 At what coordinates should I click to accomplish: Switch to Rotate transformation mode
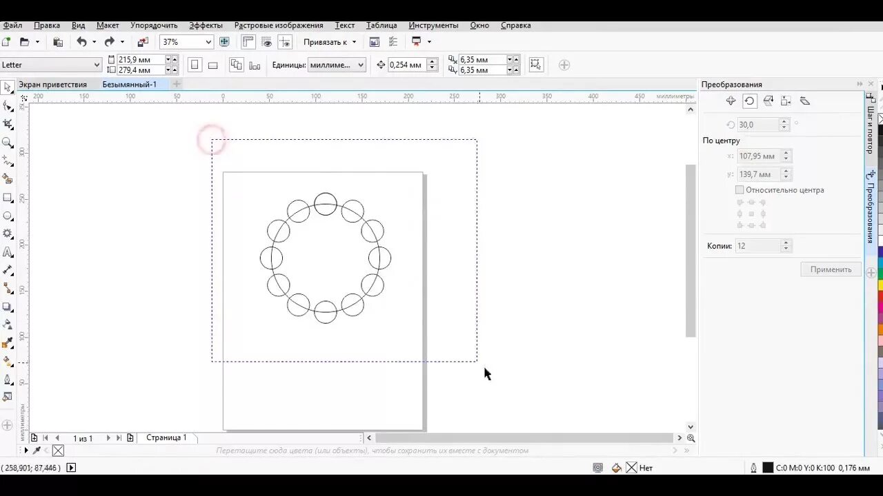pos(750,101)
